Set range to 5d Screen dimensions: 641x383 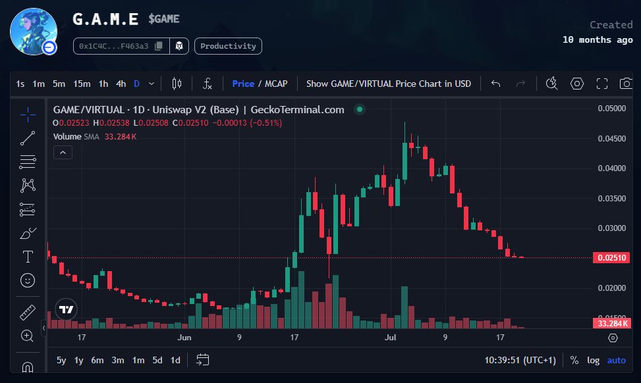pyautogui.click(x=157, y=360)
